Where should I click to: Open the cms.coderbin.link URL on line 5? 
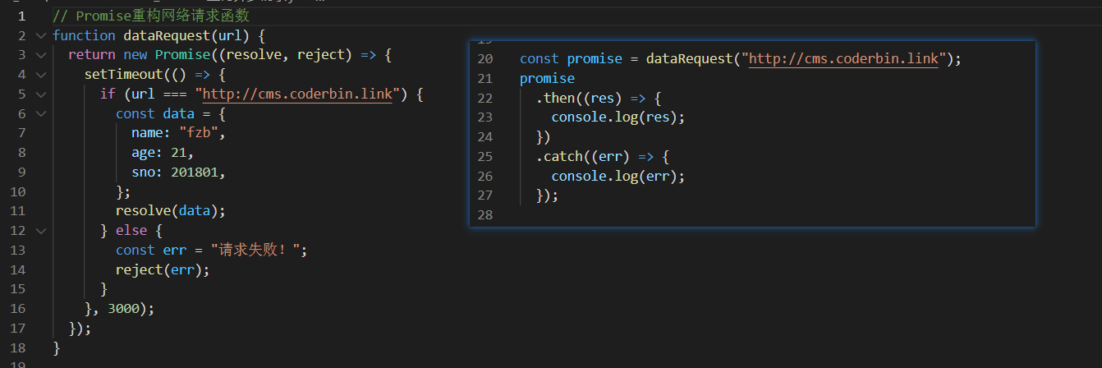click(x=297, y=94)
